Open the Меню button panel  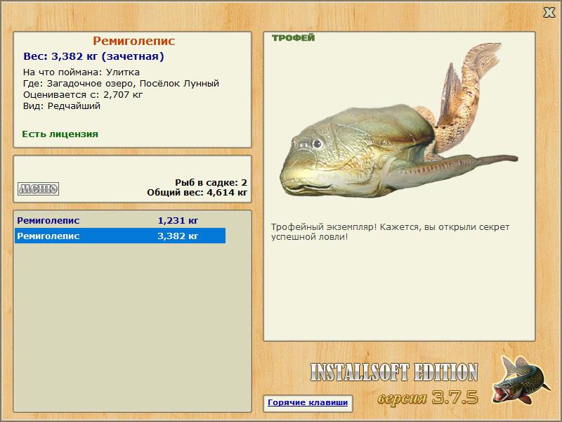click(x=39, y=187)
